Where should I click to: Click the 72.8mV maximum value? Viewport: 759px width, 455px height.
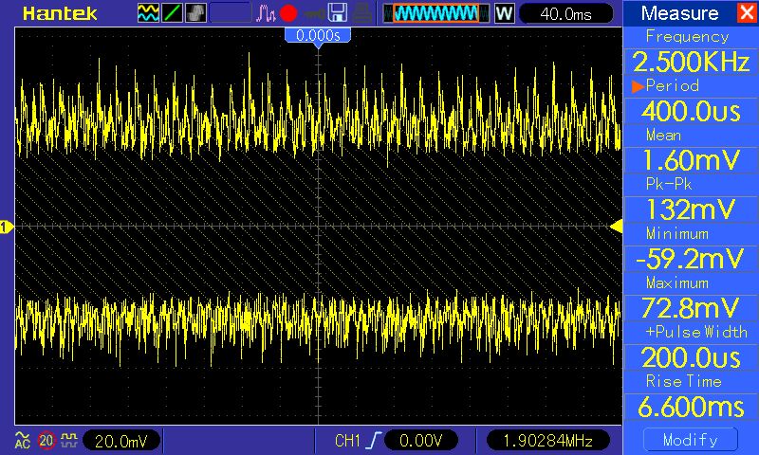coord(691,307)
